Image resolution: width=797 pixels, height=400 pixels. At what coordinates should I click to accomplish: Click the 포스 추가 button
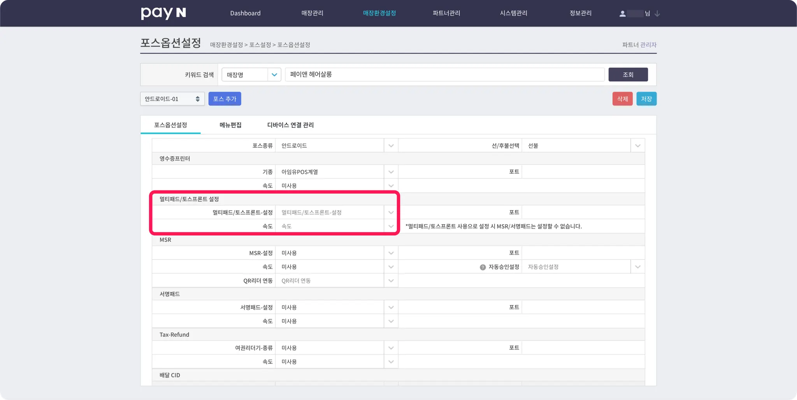[x=225, y=99]
